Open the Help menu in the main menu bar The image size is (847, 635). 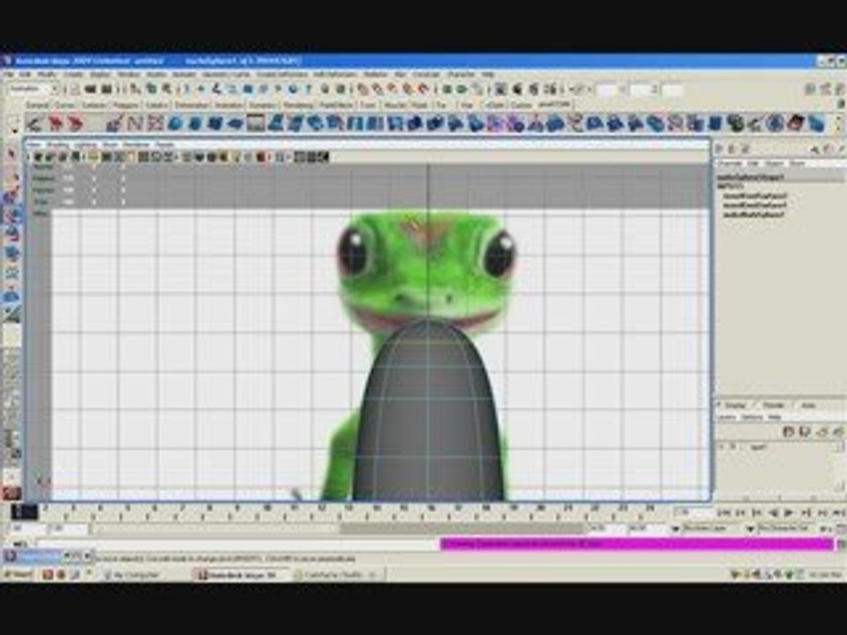click(x=488, y=74)
